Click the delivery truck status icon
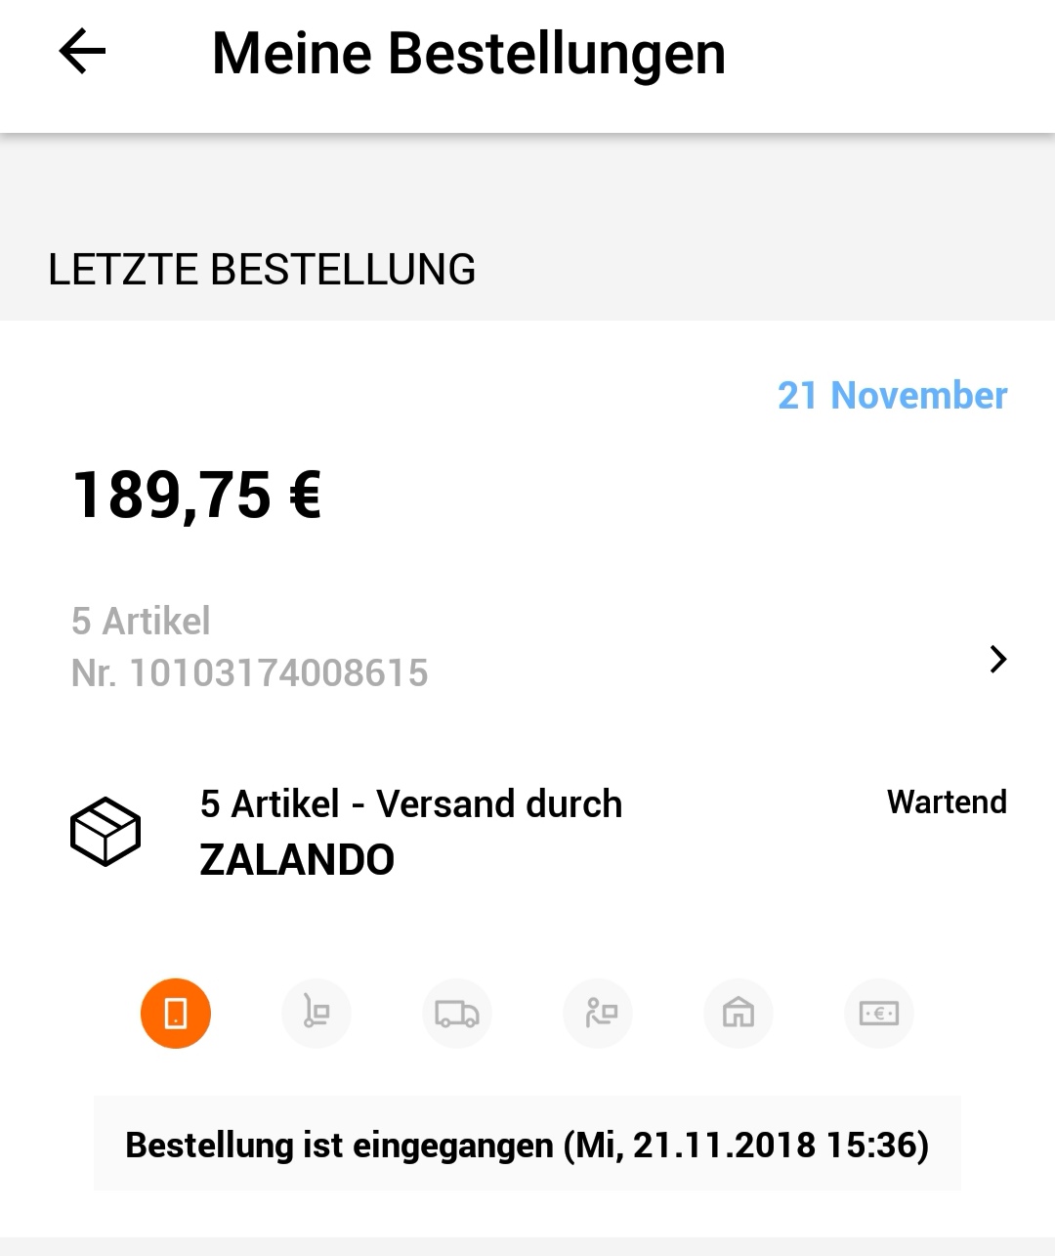 [x=456, y=1014]
